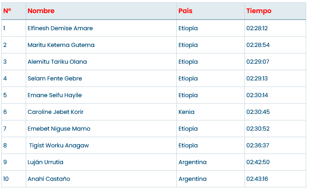
Task: Click the time 02:30:52
Action: pyautogui.click(x=258, y=129)
